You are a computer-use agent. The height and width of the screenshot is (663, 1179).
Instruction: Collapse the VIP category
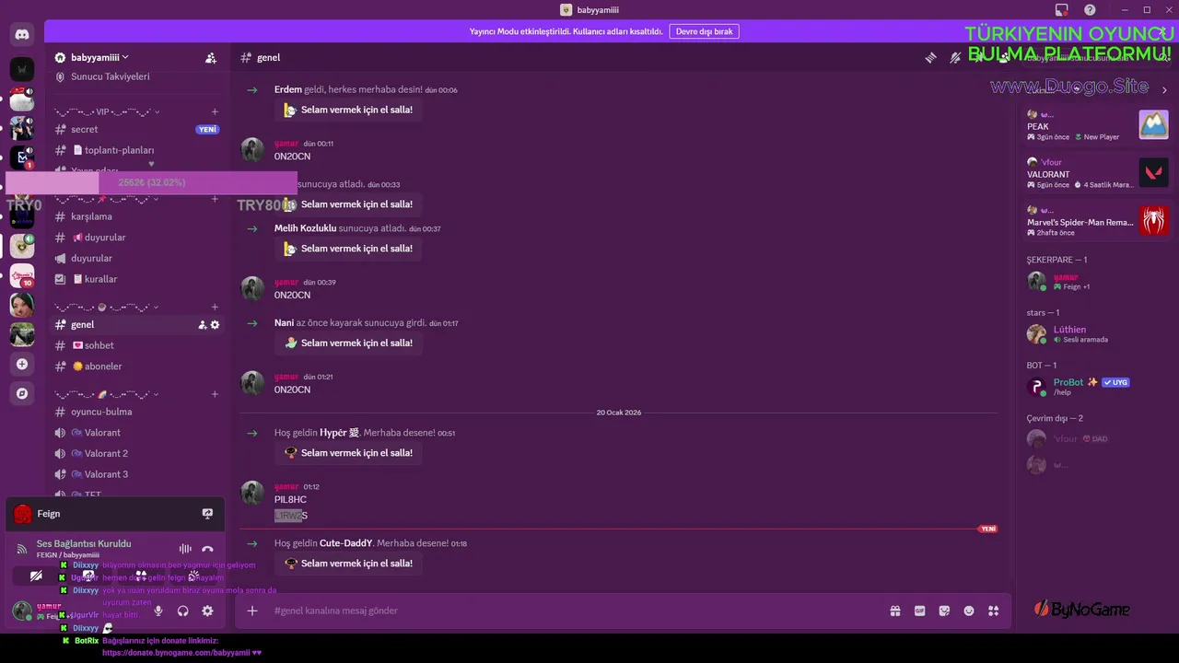click(106, 111)
